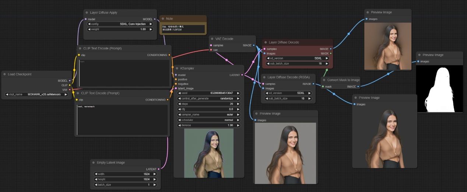Image resolution: width=467 pixels, height=192 pixels.
Task: Click the Note node title dot
Action: pos(163,18)
